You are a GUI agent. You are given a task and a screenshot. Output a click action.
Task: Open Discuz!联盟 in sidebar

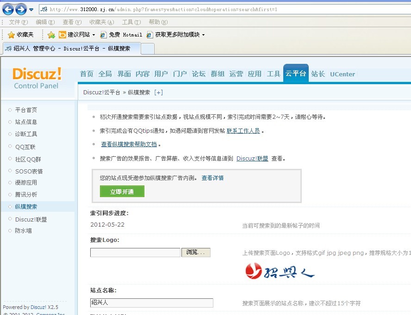pyautogui.click(x=31, y=219)
